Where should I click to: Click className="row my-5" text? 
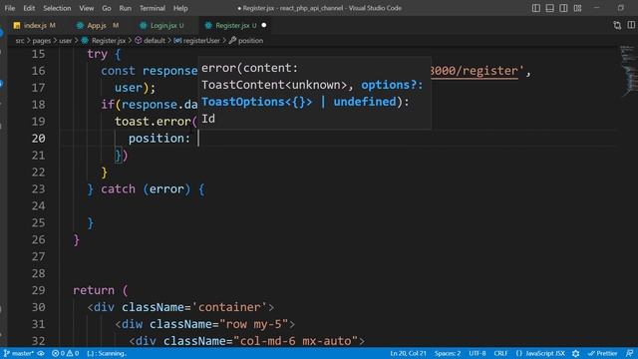pyautogui.click(x=219, y=324)
